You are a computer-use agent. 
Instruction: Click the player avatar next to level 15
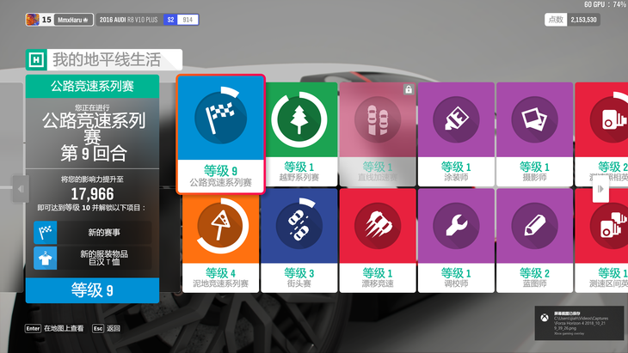(33, 20)
